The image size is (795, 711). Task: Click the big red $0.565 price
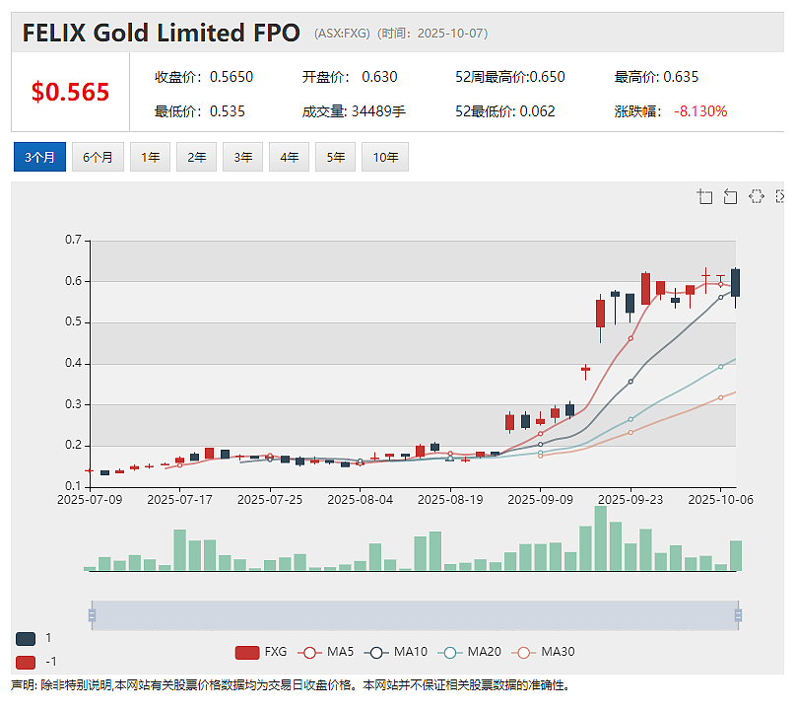(x=71, y=92)
